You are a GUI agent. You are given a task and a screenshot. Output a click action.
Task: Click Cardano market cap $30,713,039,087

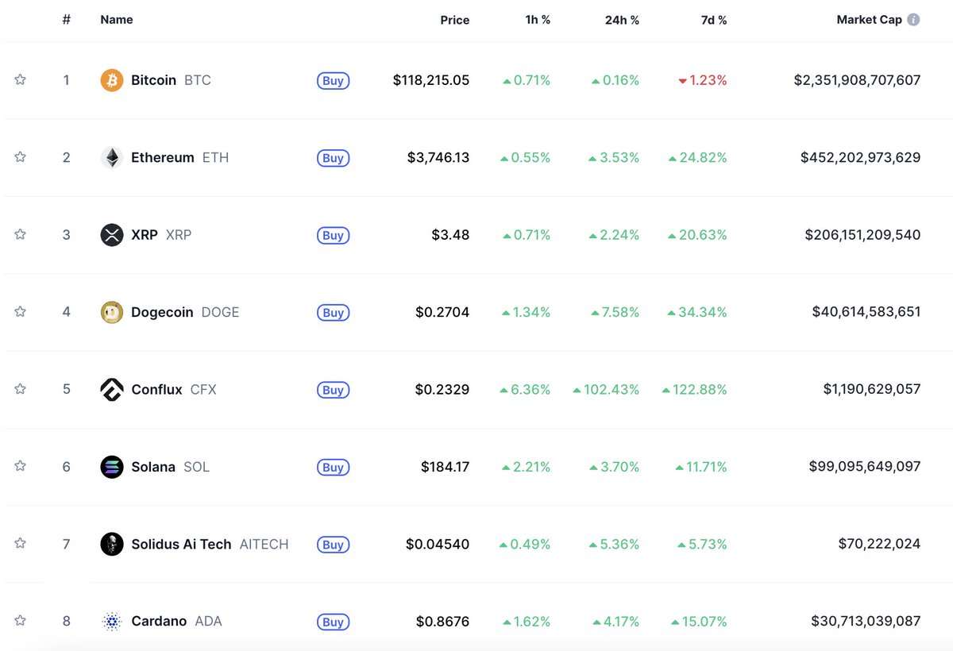tap(866, 621)
